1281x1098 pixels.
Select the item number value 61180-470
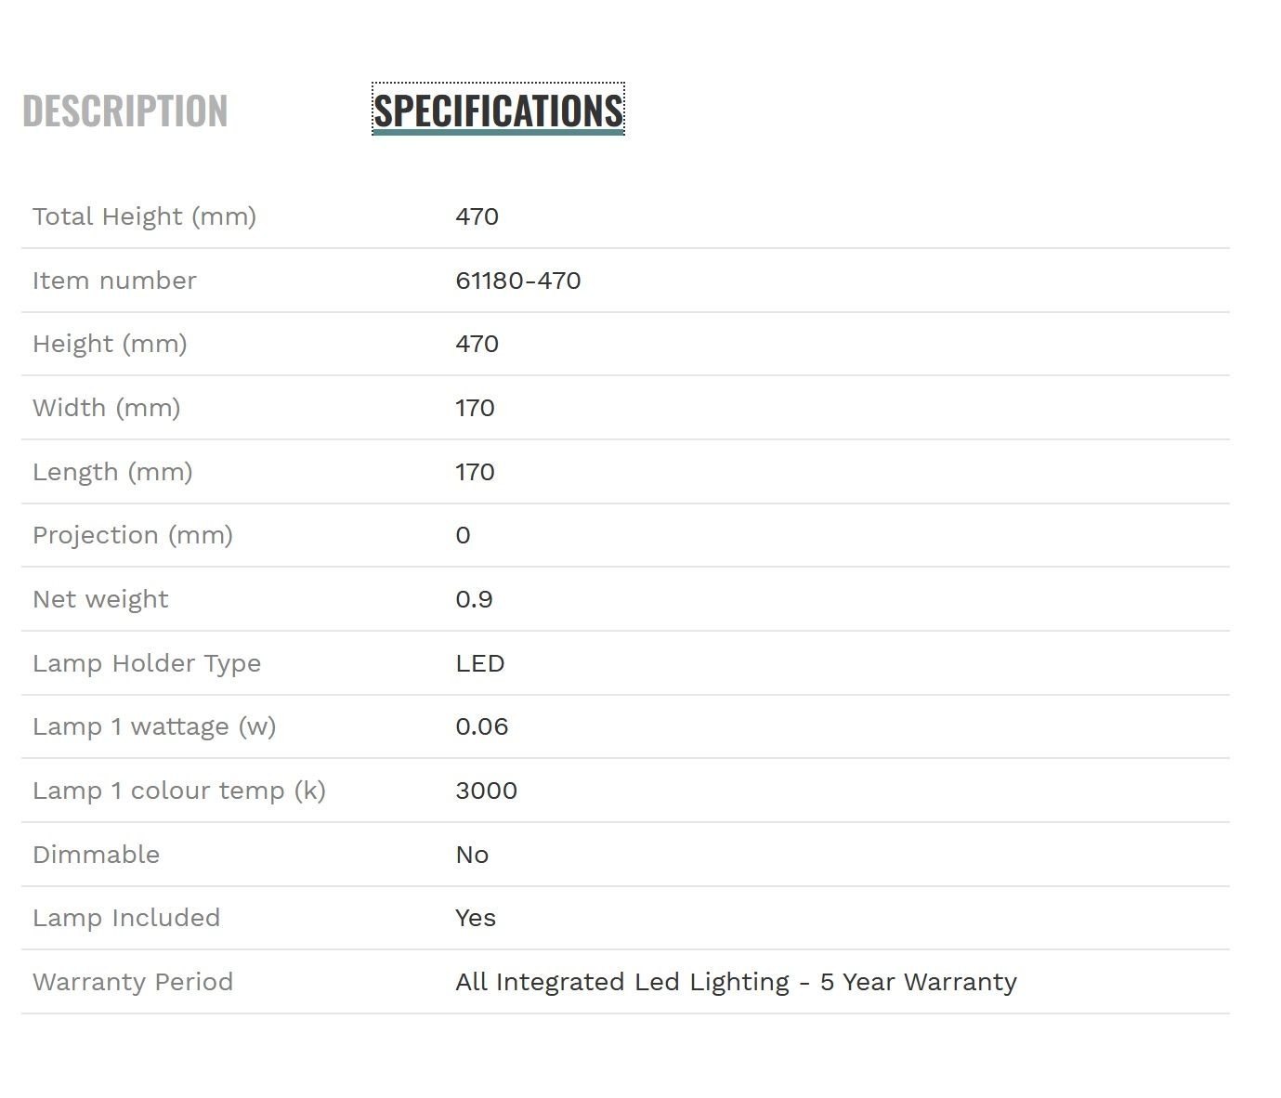(518, 281)
